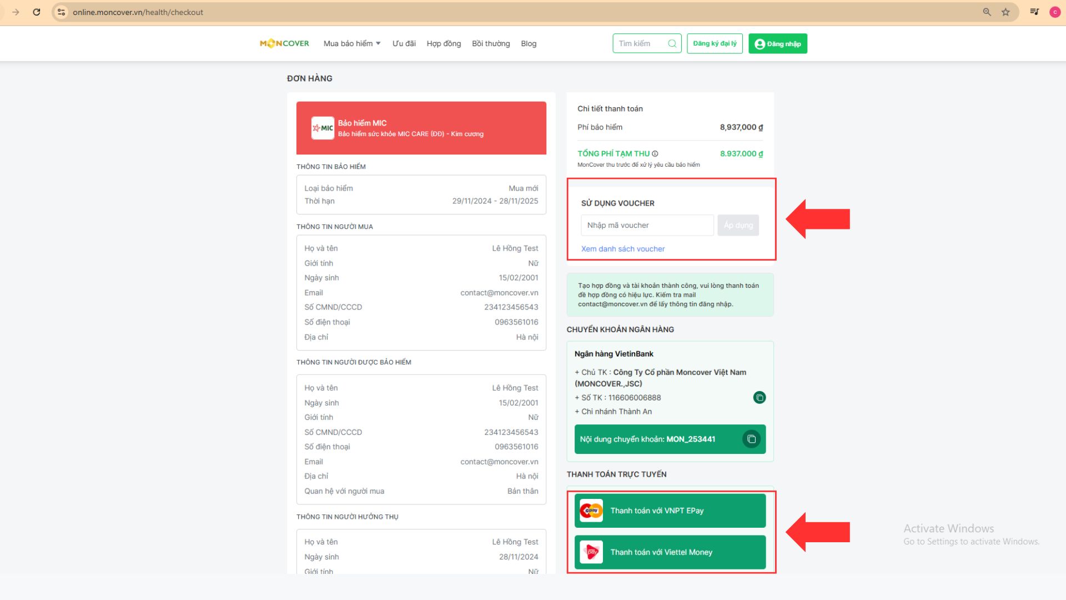Click the ĐƠN HÀNG page heading
Image resolution: width=1066 pixels, height=600 pixels.
click(309, 78)
